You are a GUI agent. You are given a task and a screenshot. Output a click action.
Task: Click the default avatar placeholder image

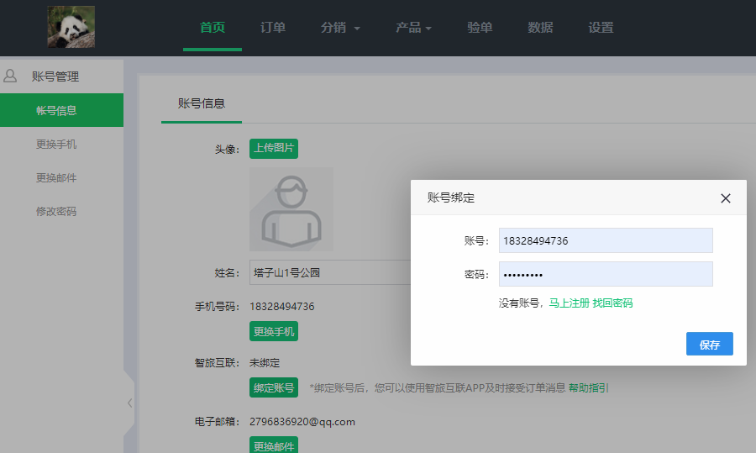[x=291, y=208]
